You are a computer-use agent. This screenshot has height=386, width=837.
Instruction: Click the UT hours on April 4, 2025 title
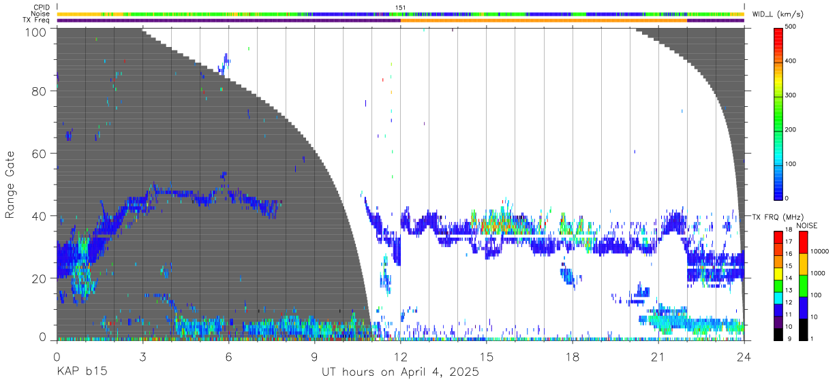pos(400,372)
